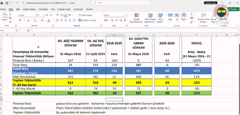Toggle center text alignment
The image size is (240, 115).
[61, 20]
